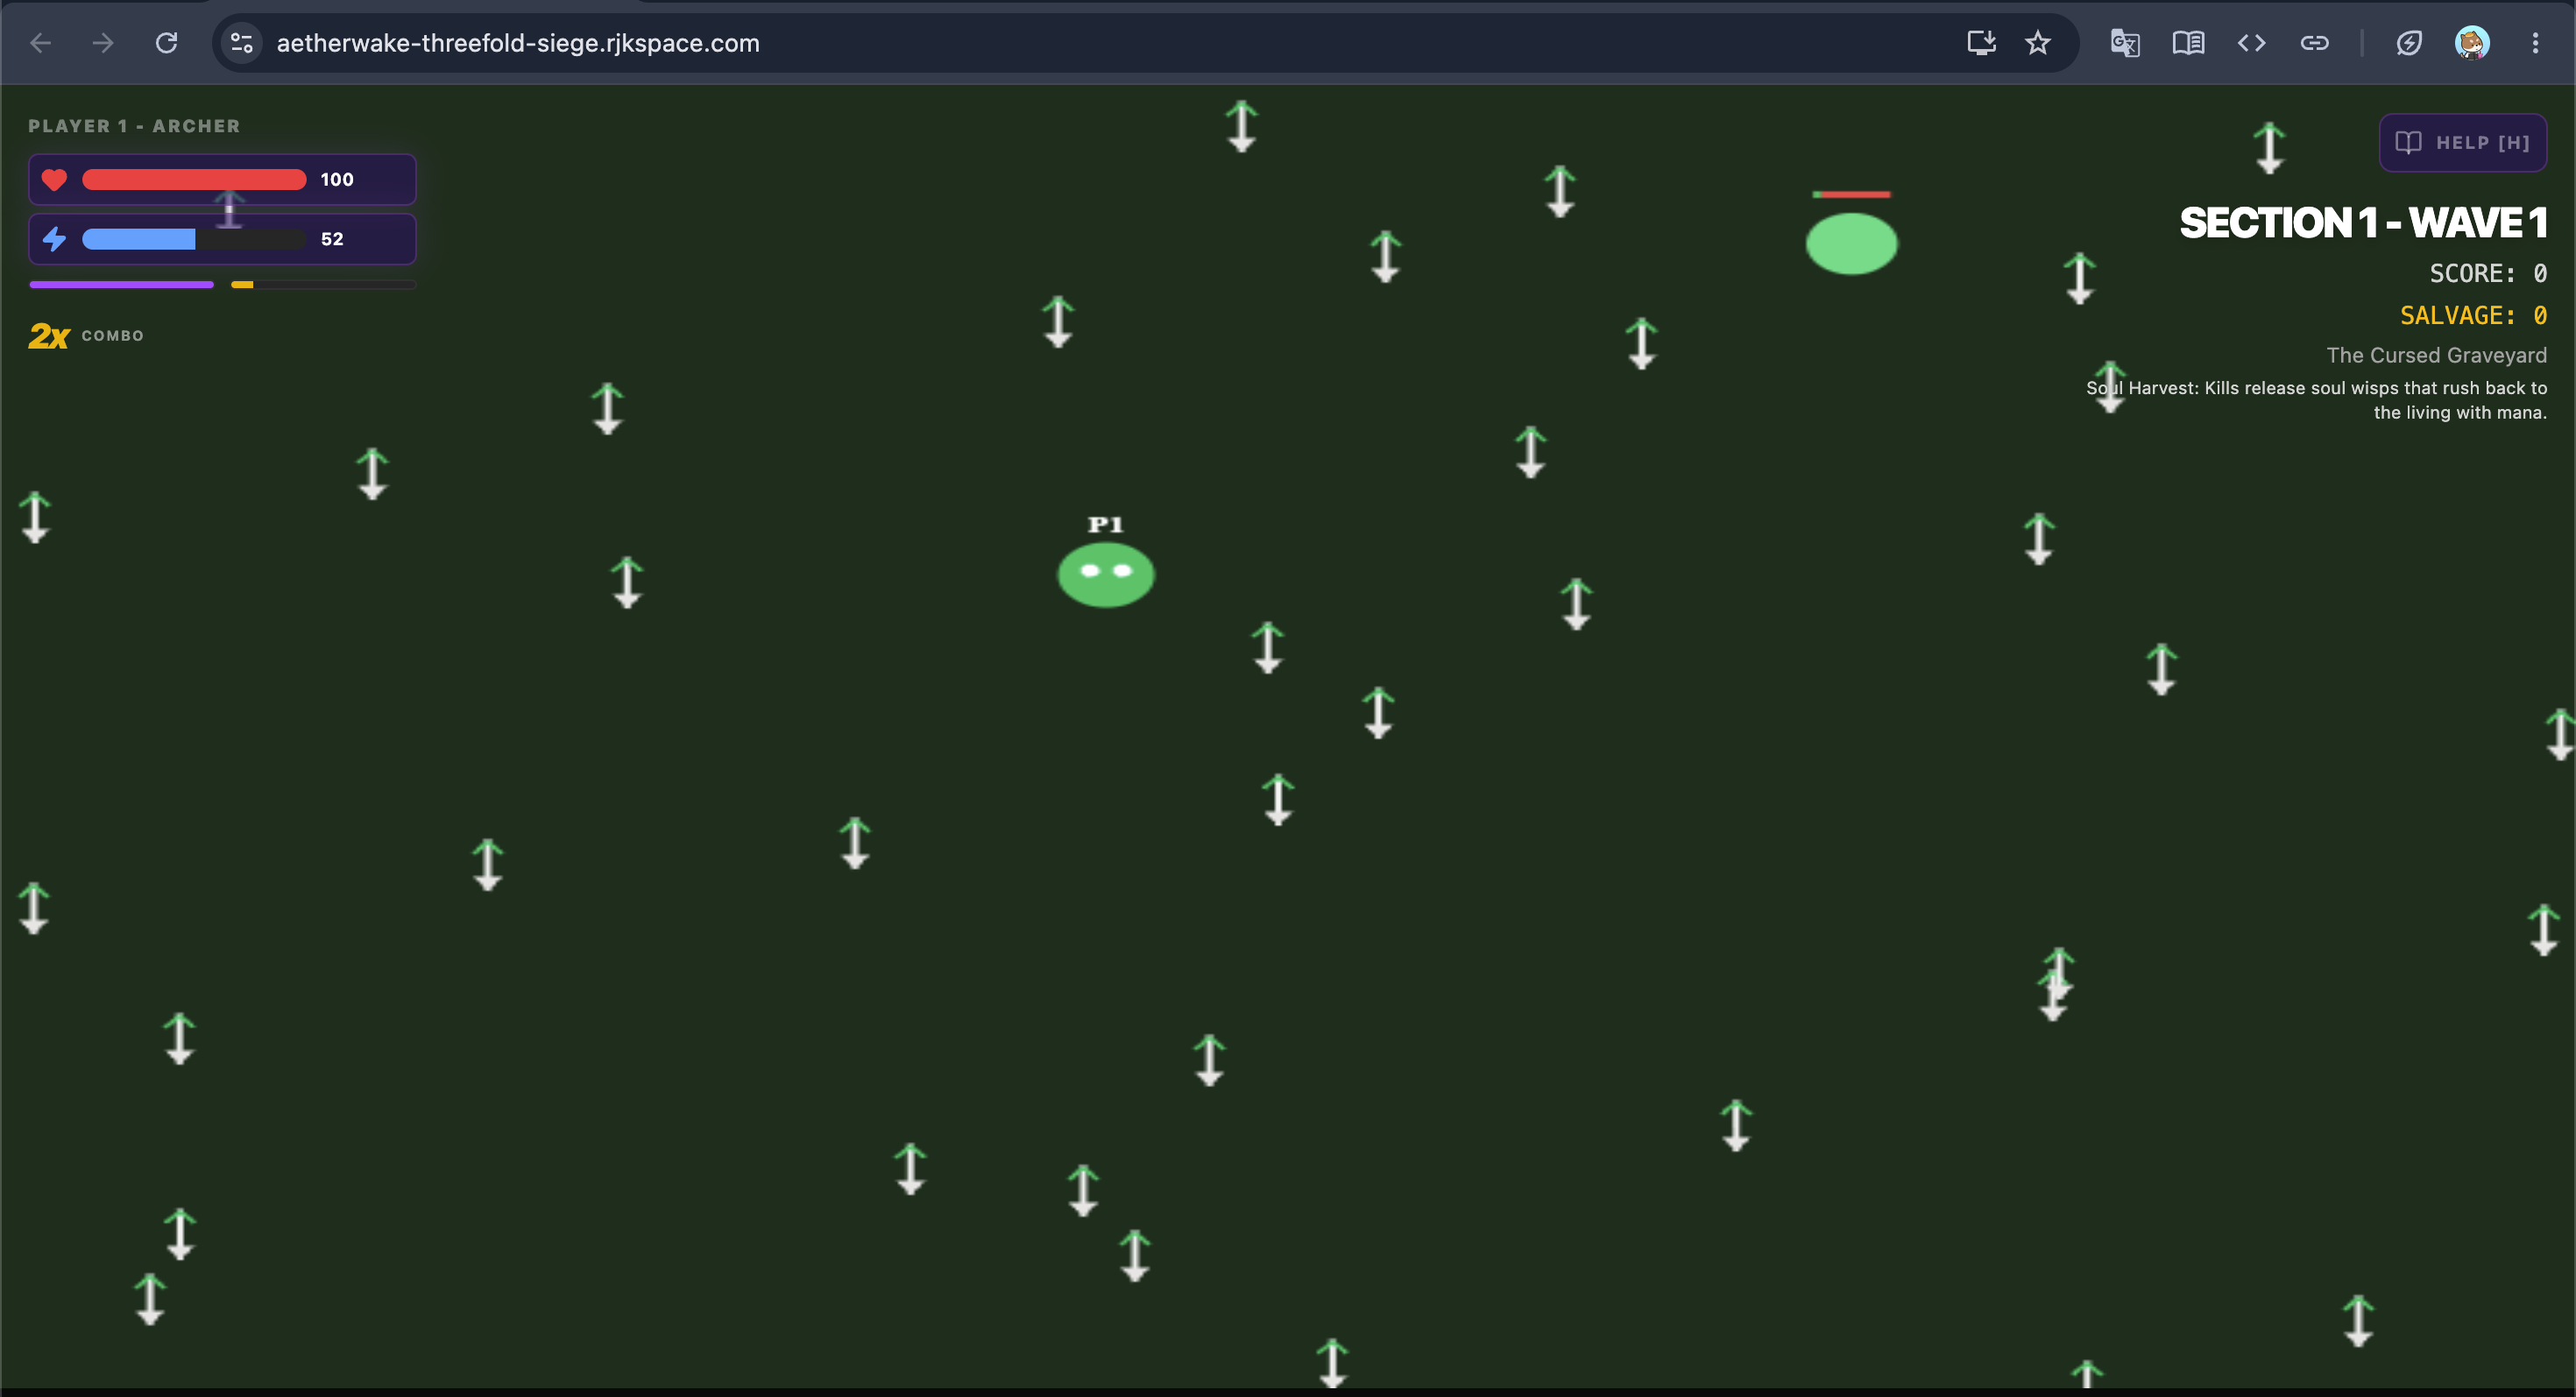Screen dimensions: 2576x1397
Task: Click the PLAYER 1 - ARCHER label
Action: pyautogui.click(x=134, y=126)
